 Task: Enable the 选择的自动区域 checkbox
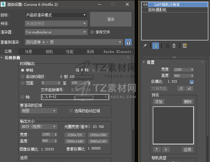tap(71, 111)
